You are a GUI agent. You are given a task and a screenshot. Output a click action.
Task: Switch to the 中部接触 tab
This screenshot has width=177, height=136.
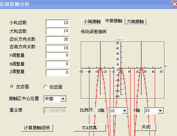114,21
